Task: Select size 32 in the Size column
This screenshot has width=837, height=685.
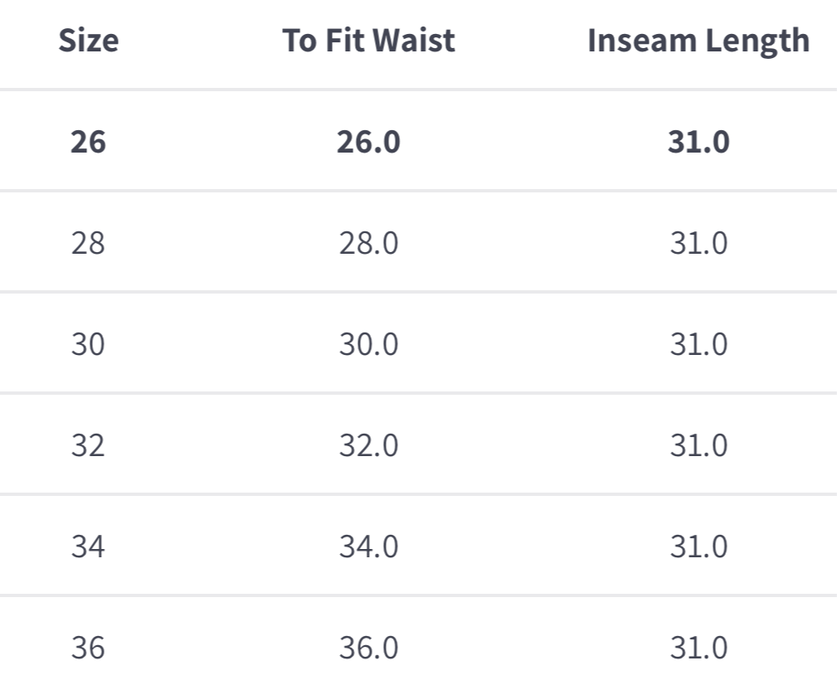Action: [x=88, y=446]
